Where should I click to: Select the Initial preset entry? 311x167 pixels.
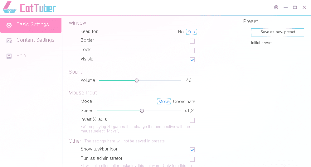point(262,43)
